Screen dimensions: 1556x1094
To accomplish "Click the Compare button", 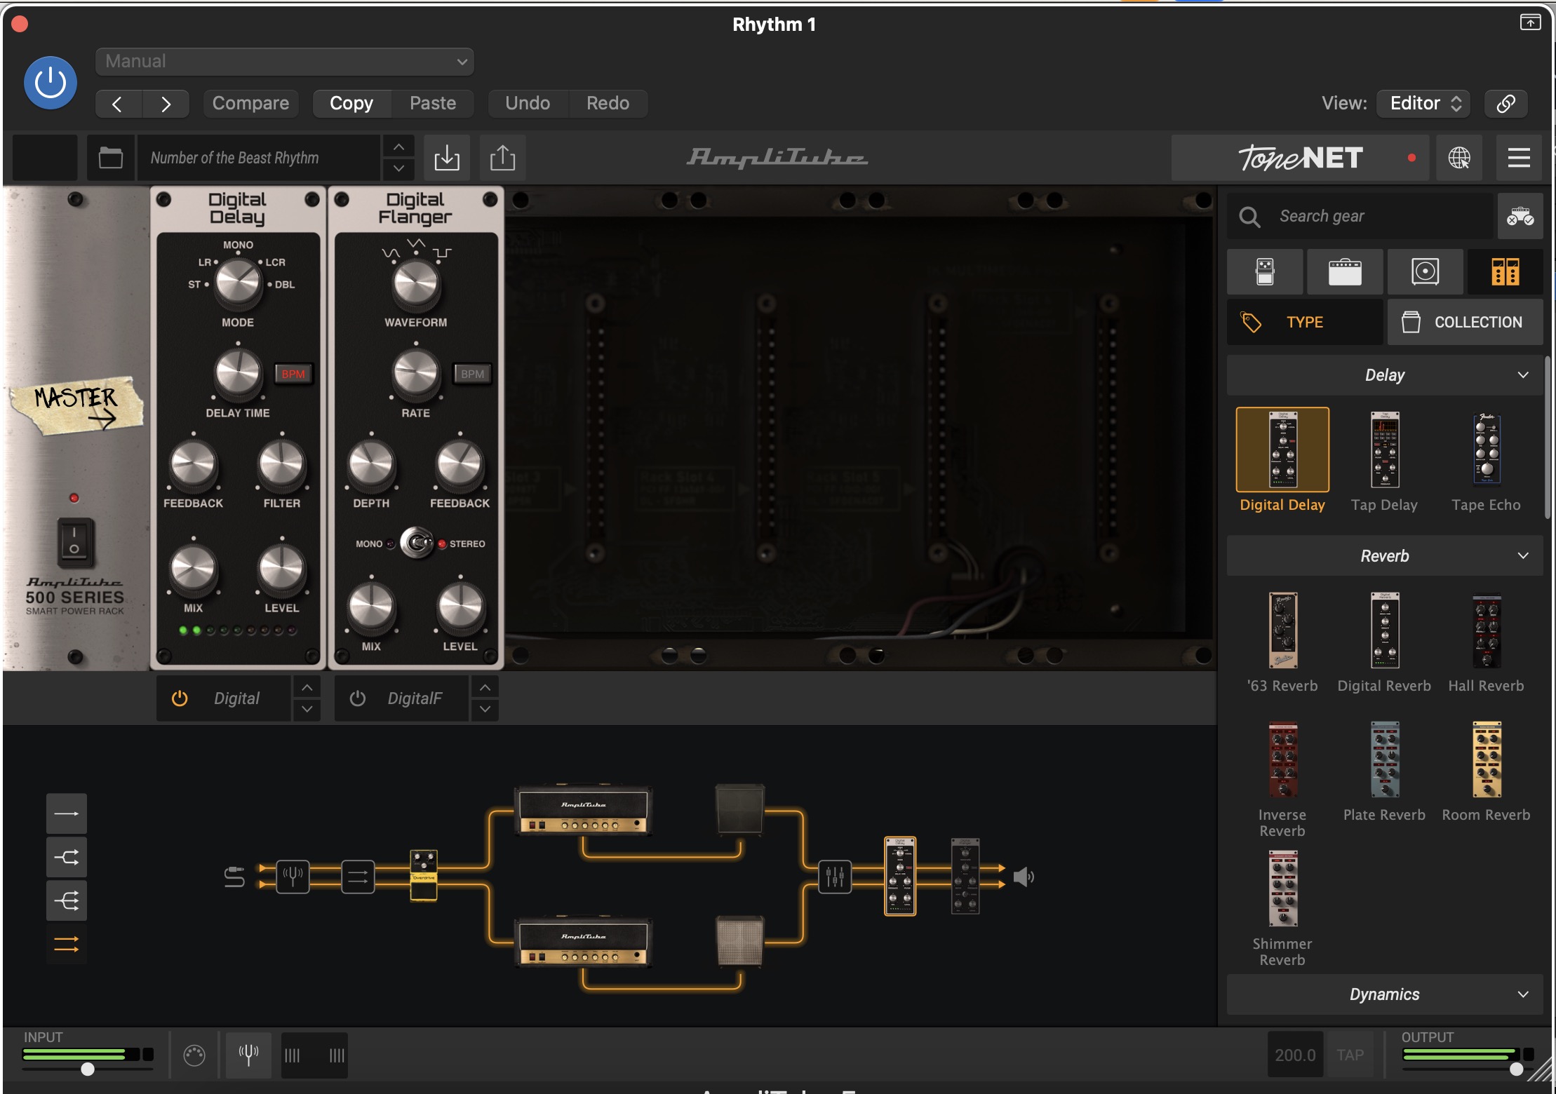I will [250, 103].
